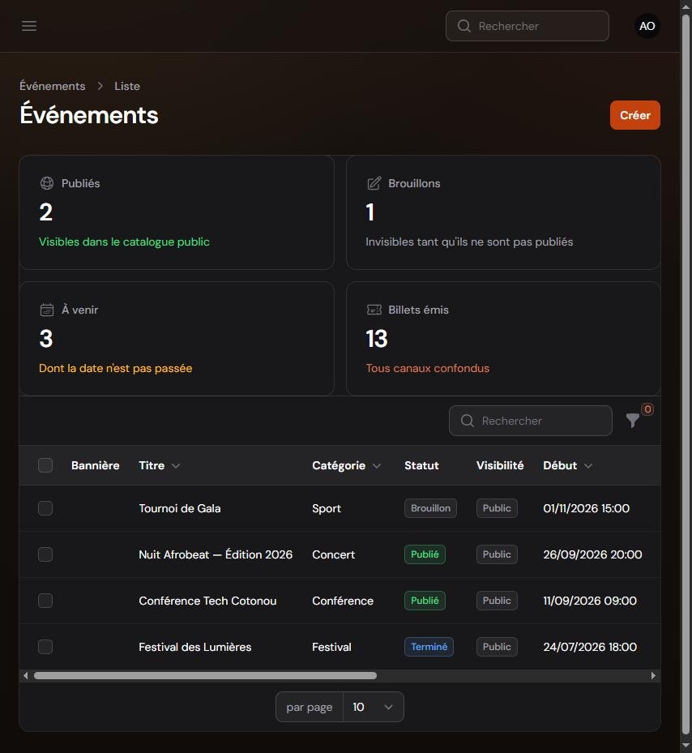Click the date 24/07/2026 18:00

(x=590, y=646)
